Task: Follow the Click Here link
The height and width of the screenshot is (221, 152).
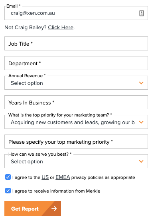Action: 61,27
